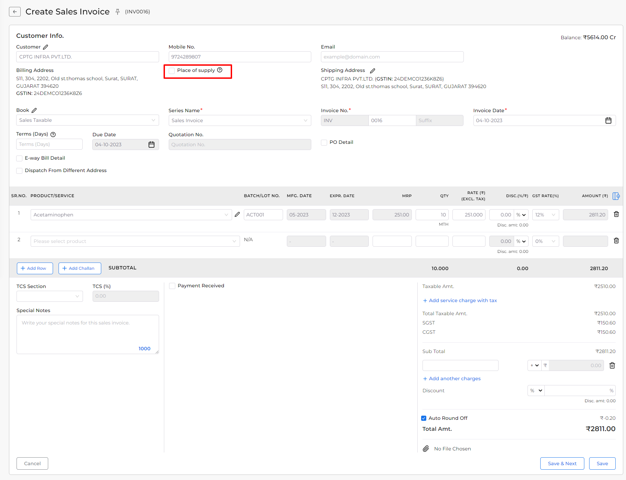Click the paperclip attachment icon

(426, 449)
